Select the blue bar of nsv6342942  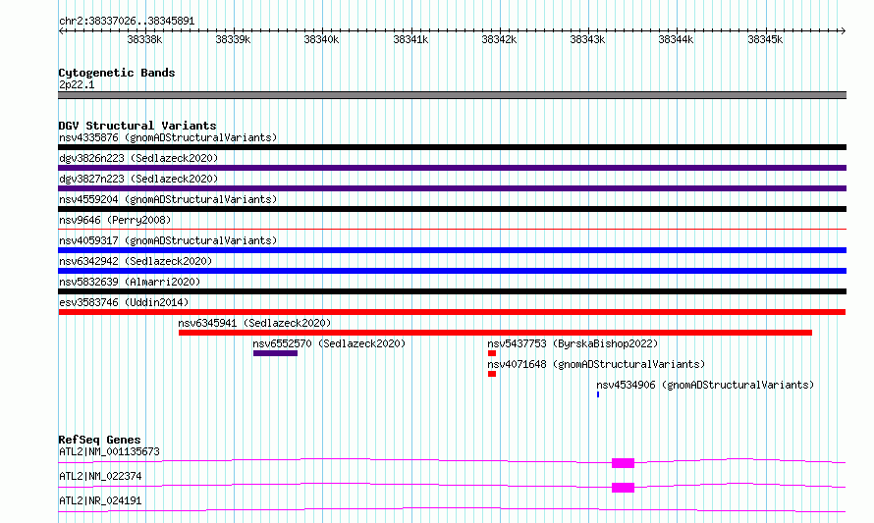(452, 271)
